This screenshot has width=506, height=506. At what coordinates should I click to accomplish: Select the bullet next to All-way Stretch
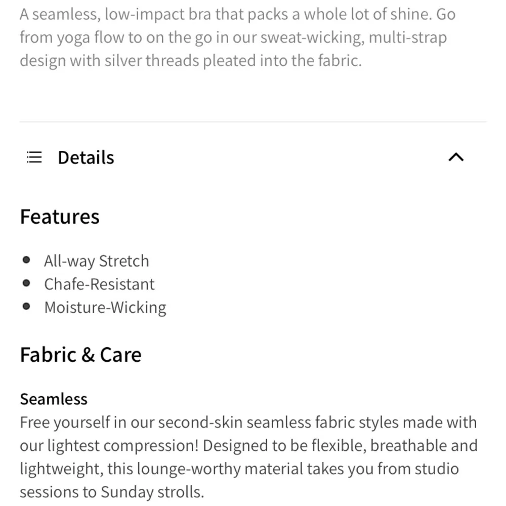27,259
